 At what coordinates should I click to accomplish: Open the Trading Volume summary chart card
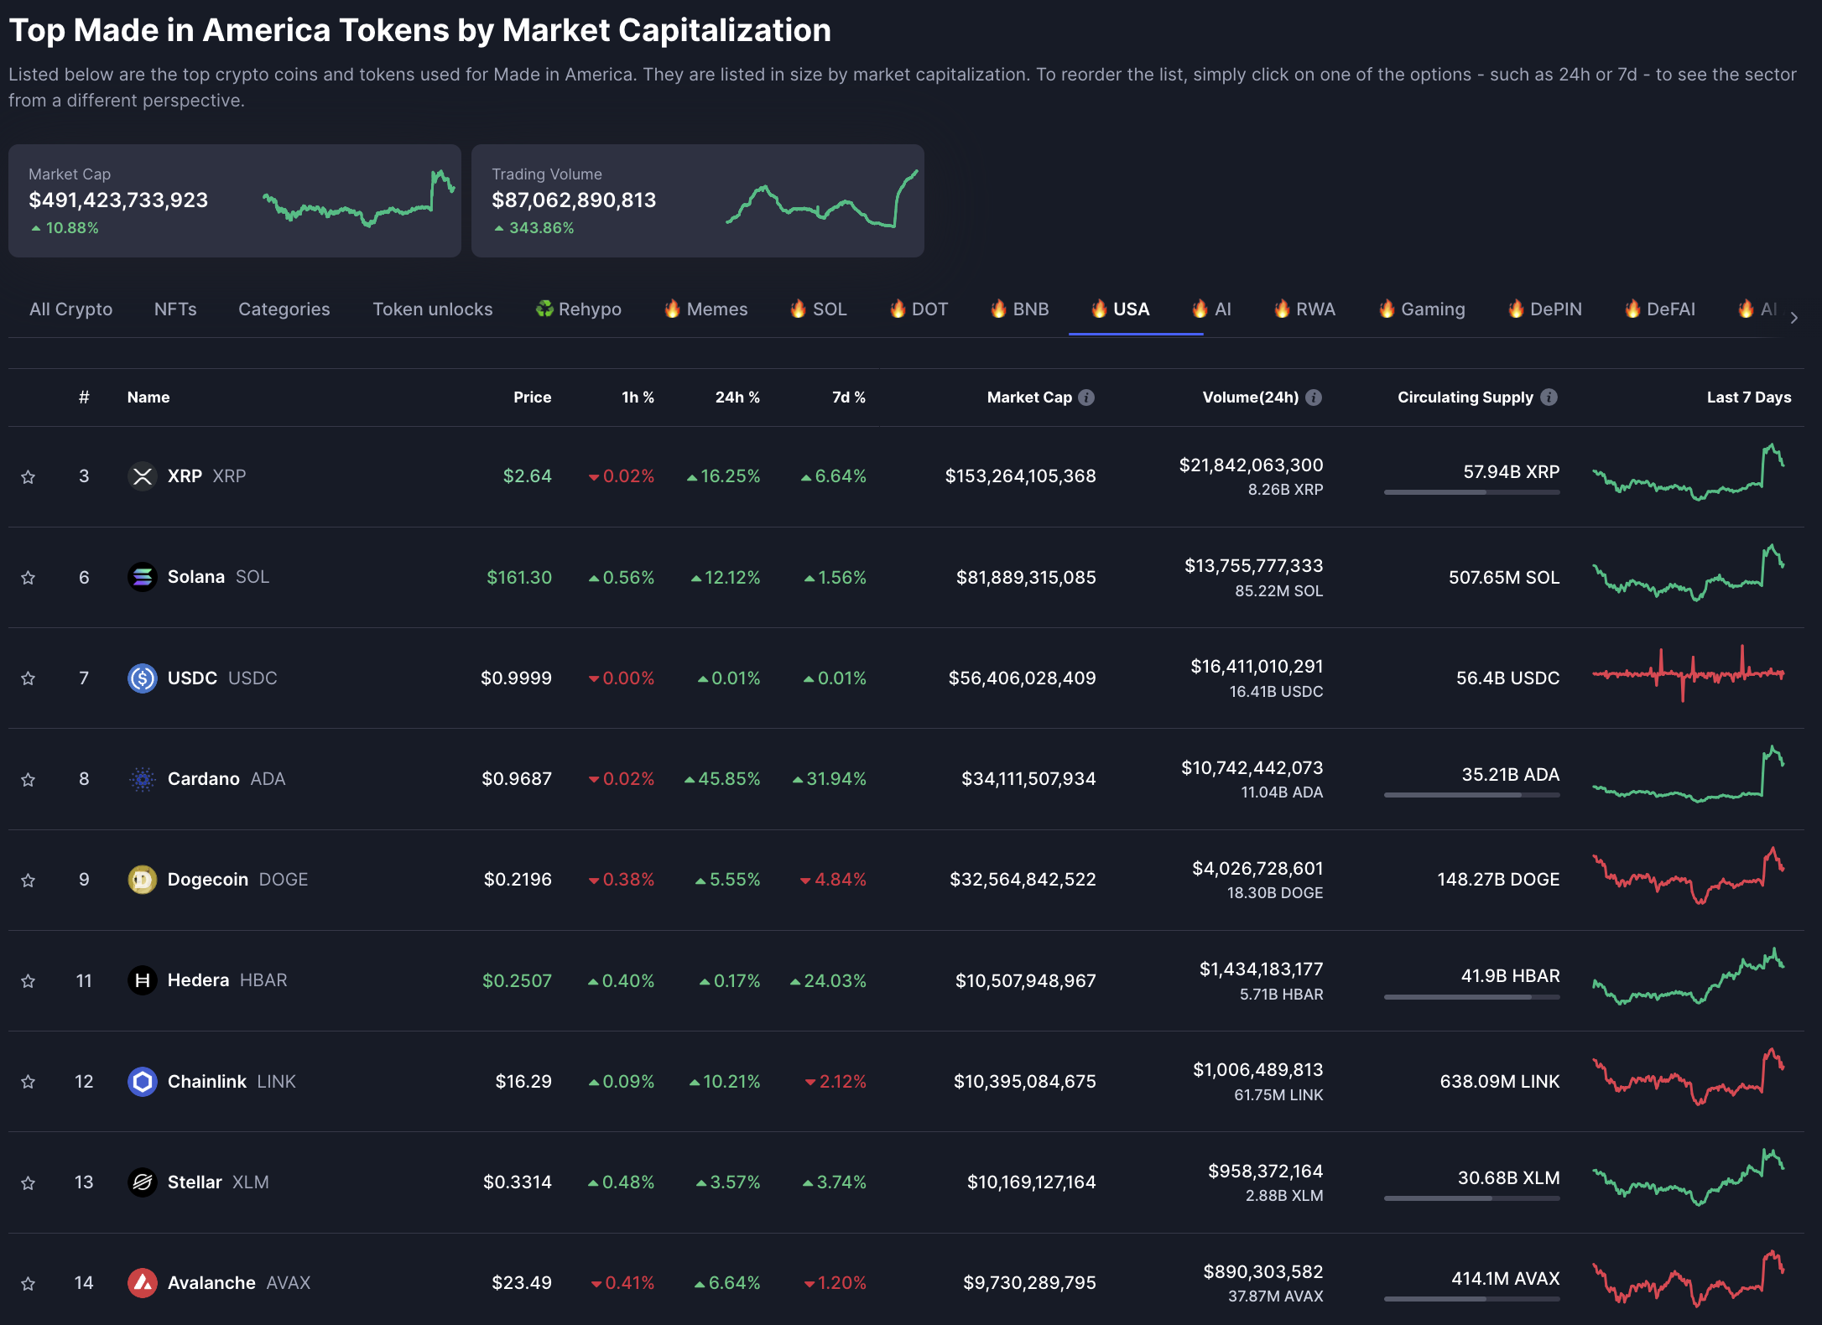[x=698, y=200]
